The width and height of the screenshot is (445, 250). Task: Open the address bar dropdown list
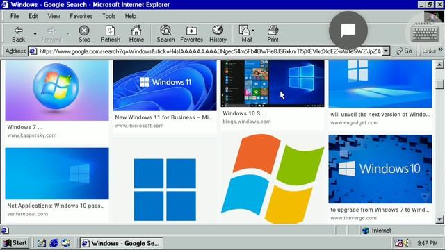(386, 51)
